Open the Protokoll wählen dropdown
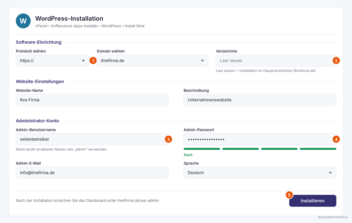352x223 pixels. click(x=53, y=60)
